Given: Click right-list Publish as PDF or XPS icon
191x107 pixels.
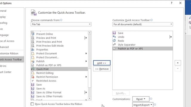Looking at the screenshot, I should click(x=114, y=48).
